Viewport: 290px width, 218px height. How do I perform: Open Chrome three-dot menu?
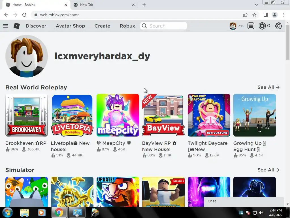click(x=284, y=15)
